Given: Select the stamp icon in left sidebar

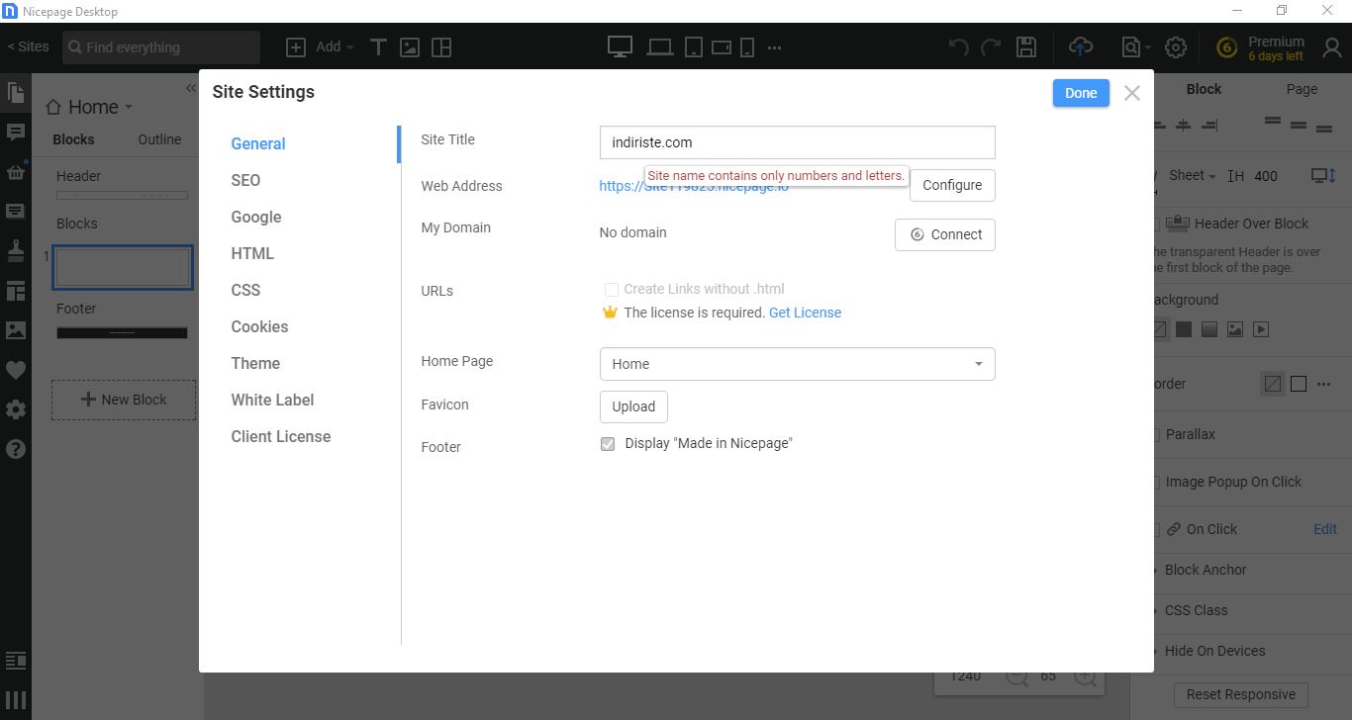Looking at the screenshot, I should click(16, 251).
